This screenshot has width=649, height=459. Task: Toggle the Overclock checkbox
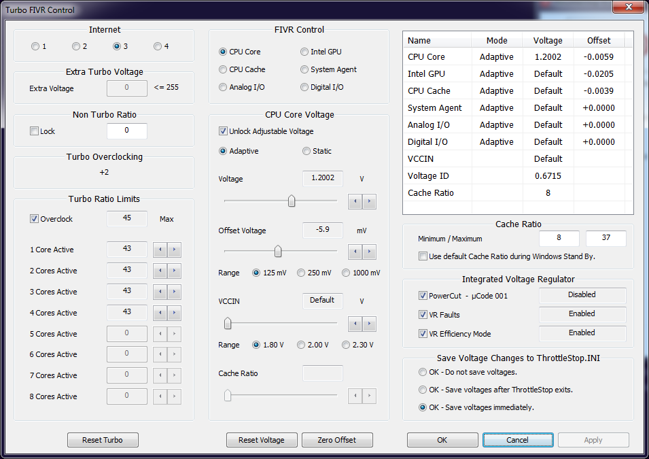point(35,219)
